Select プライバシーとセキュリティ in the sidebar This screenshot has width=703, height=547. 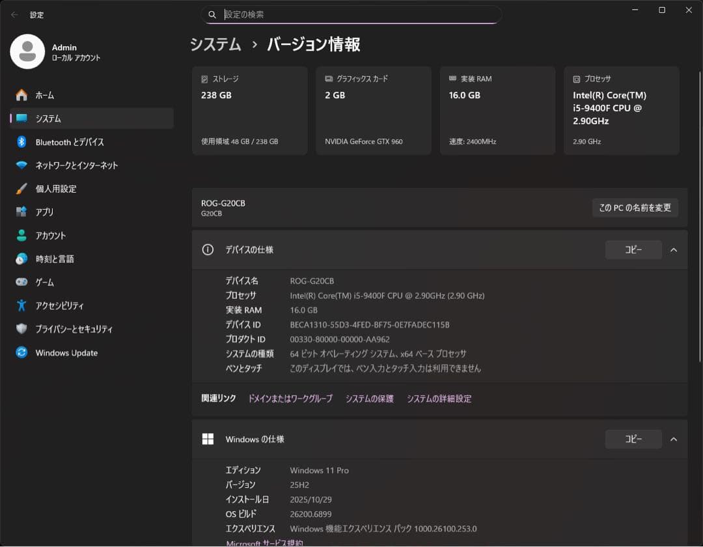click(x=74, y=330)
